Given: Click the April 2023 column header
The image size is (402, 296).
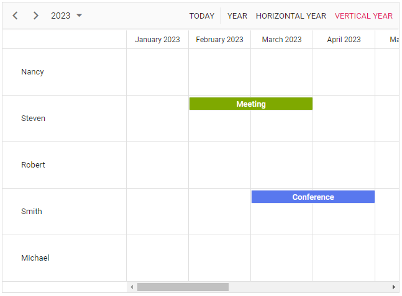Looking at the screenshot, I should tap(344, 40).
